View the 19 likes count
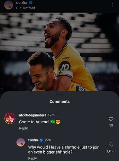The height and width of the screenshot is (161, 119). click(x=111, y=125)
